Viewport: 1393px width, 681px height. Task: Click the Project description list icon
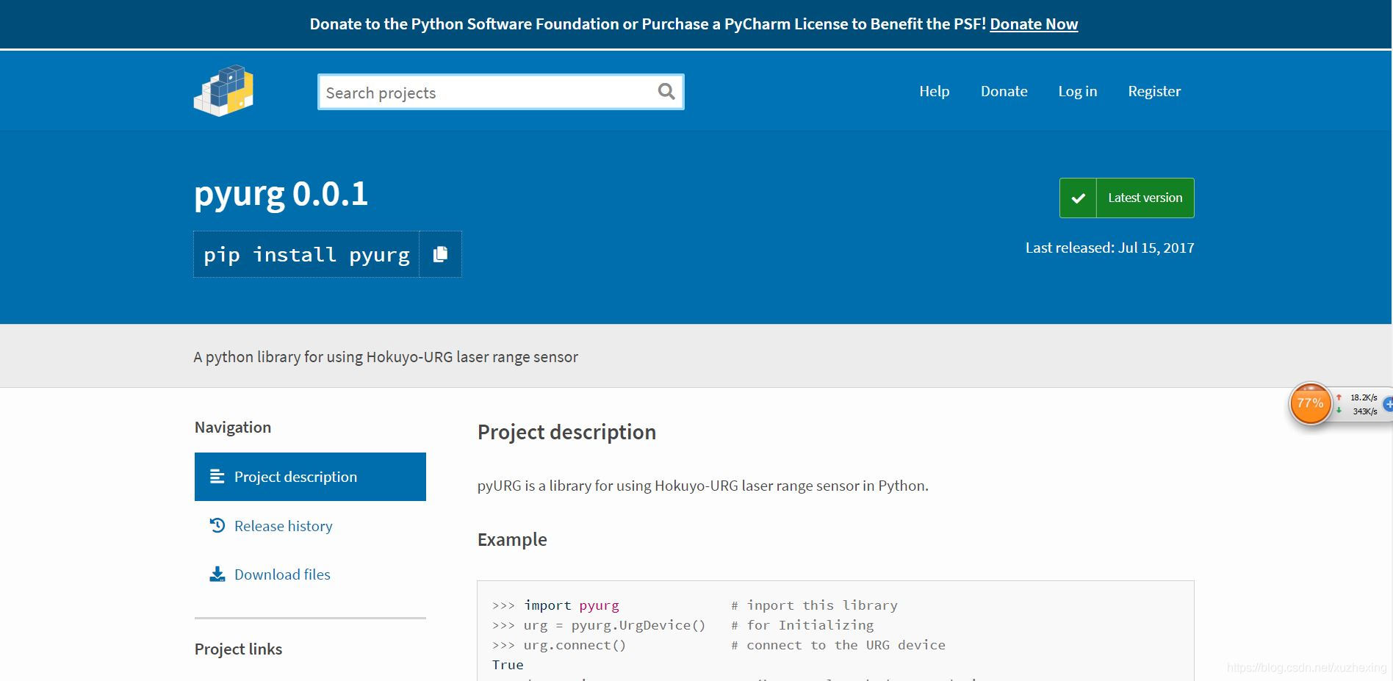217,476
